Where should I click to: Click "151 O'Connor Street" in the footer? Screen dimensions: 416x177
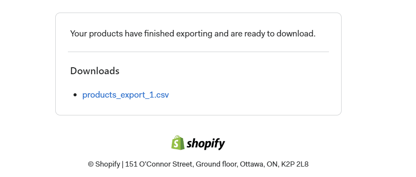[158, 164]
